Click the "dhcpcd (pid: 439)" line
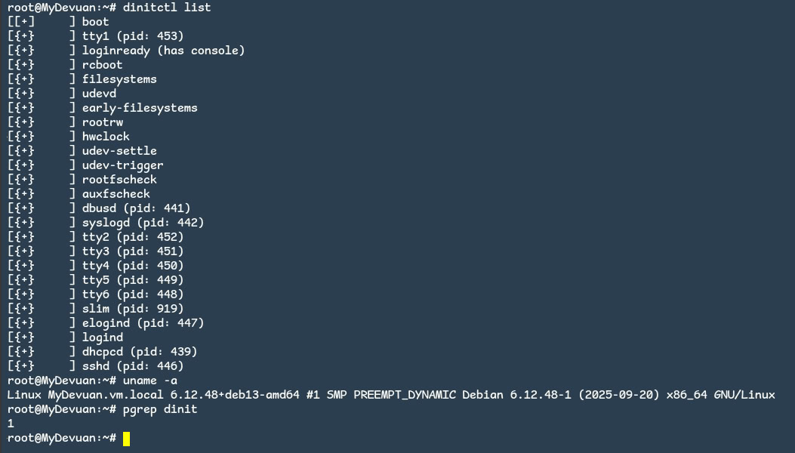795x453 pixels. click(140, 352)
